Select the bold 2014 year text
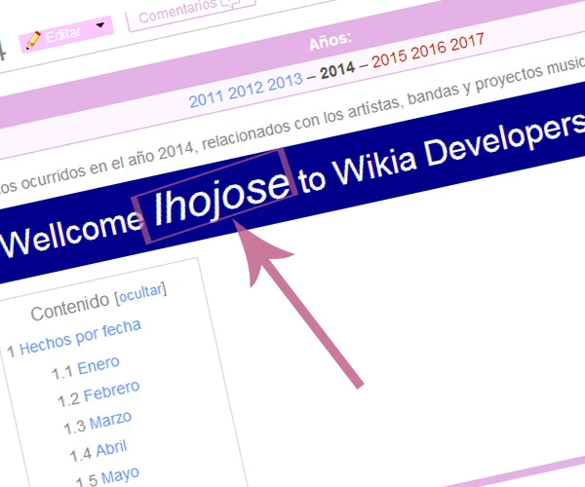Screen dimensions: 585x487 (337, 69)
